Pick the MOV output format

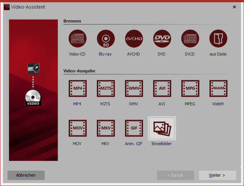pyautogui.click(x=78, y=129)
